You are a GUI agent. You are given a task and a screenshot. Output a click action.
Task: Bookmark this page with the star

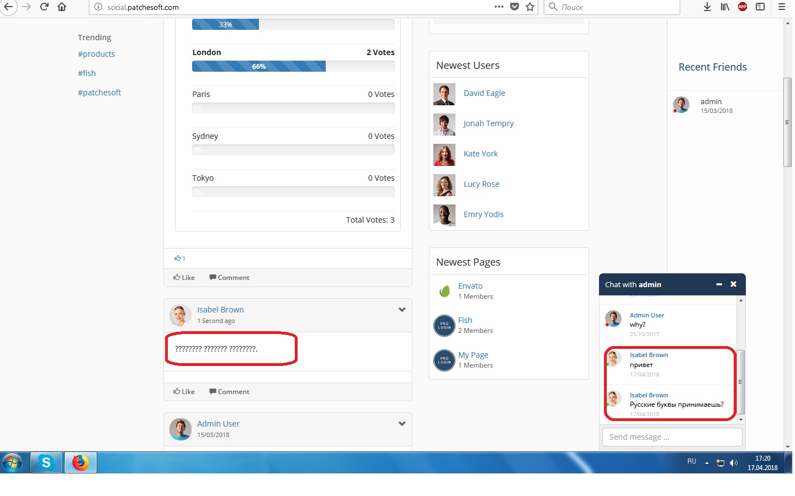coord(530,7)
